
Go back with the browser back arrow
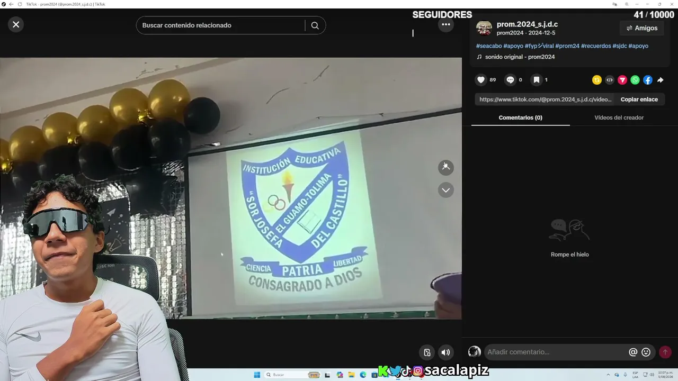pos(11,4)
